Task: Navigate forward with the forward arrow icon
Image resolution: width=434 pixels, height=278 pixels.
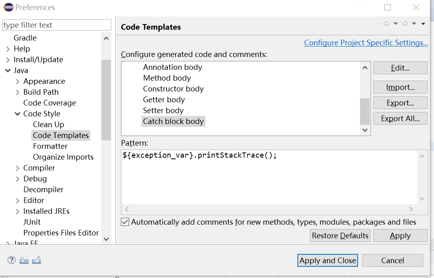Action: click(x=405, y=24)
